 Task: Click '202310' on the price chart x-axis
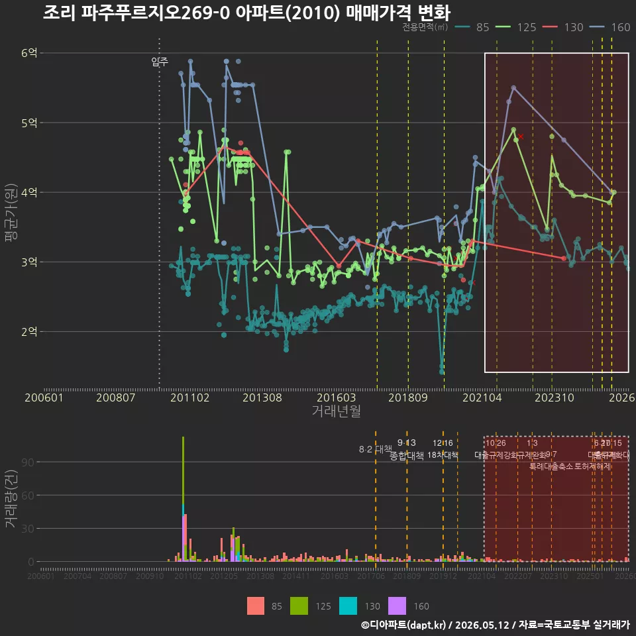click(555, 397)
